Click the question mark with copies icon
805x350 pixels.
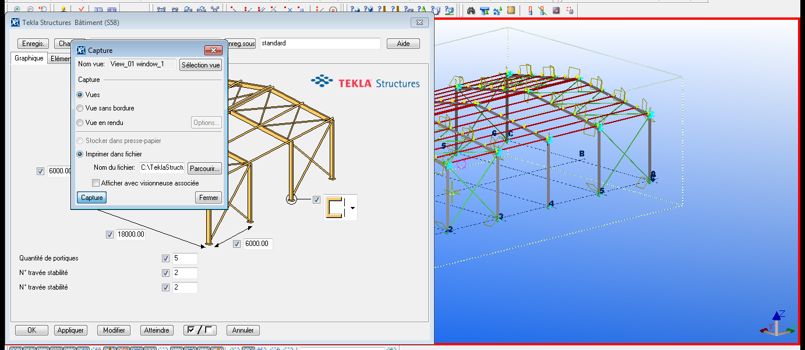(436, 10)
